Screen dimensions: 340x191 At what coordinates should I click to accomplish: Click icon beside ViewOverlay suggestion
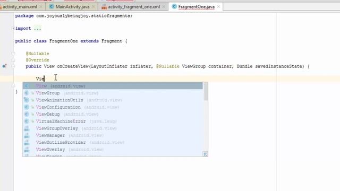pyautogui.click(x=27, y=150)
